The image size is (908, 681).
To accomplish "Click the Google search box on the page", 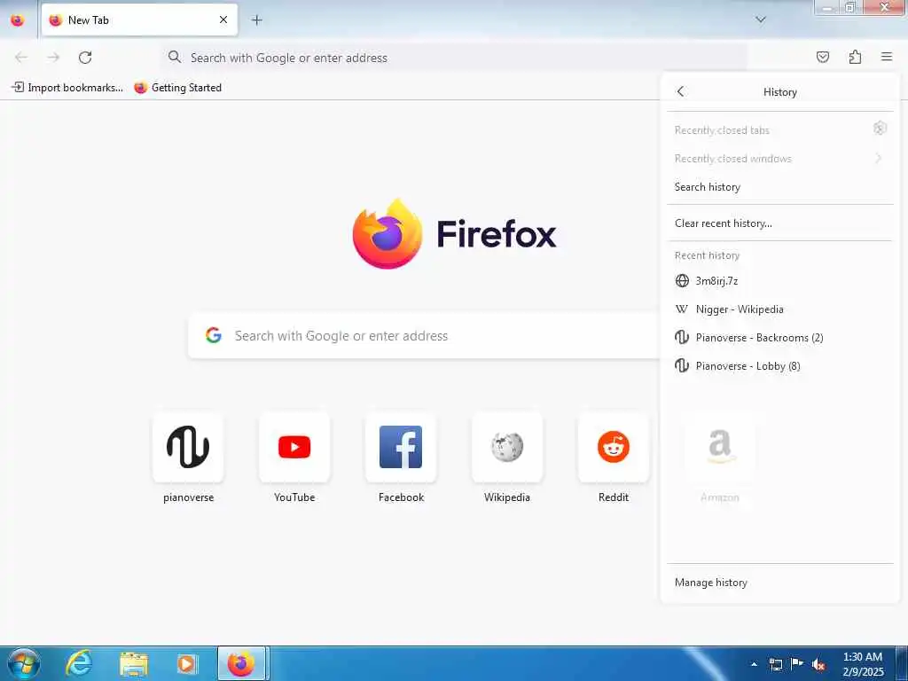I will coord(424,336).
